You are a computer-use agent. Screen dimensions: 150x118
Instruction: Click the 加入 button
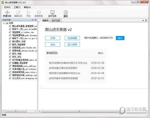[x=120, y=38]
